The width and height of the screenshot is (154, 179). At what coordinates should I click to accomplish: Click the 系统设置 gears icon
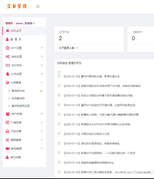point(8,56)
